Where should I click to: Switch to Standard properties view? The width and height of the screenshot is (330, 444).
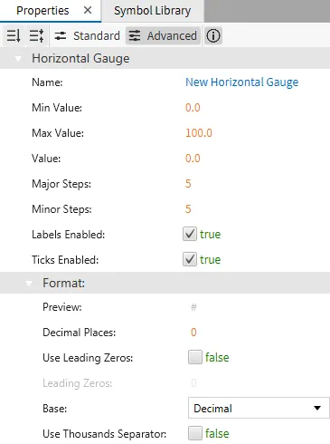(87, 36)
